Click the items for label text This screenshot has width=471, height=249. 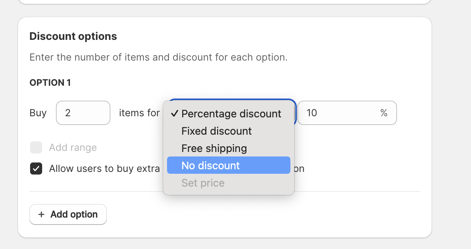139,113
